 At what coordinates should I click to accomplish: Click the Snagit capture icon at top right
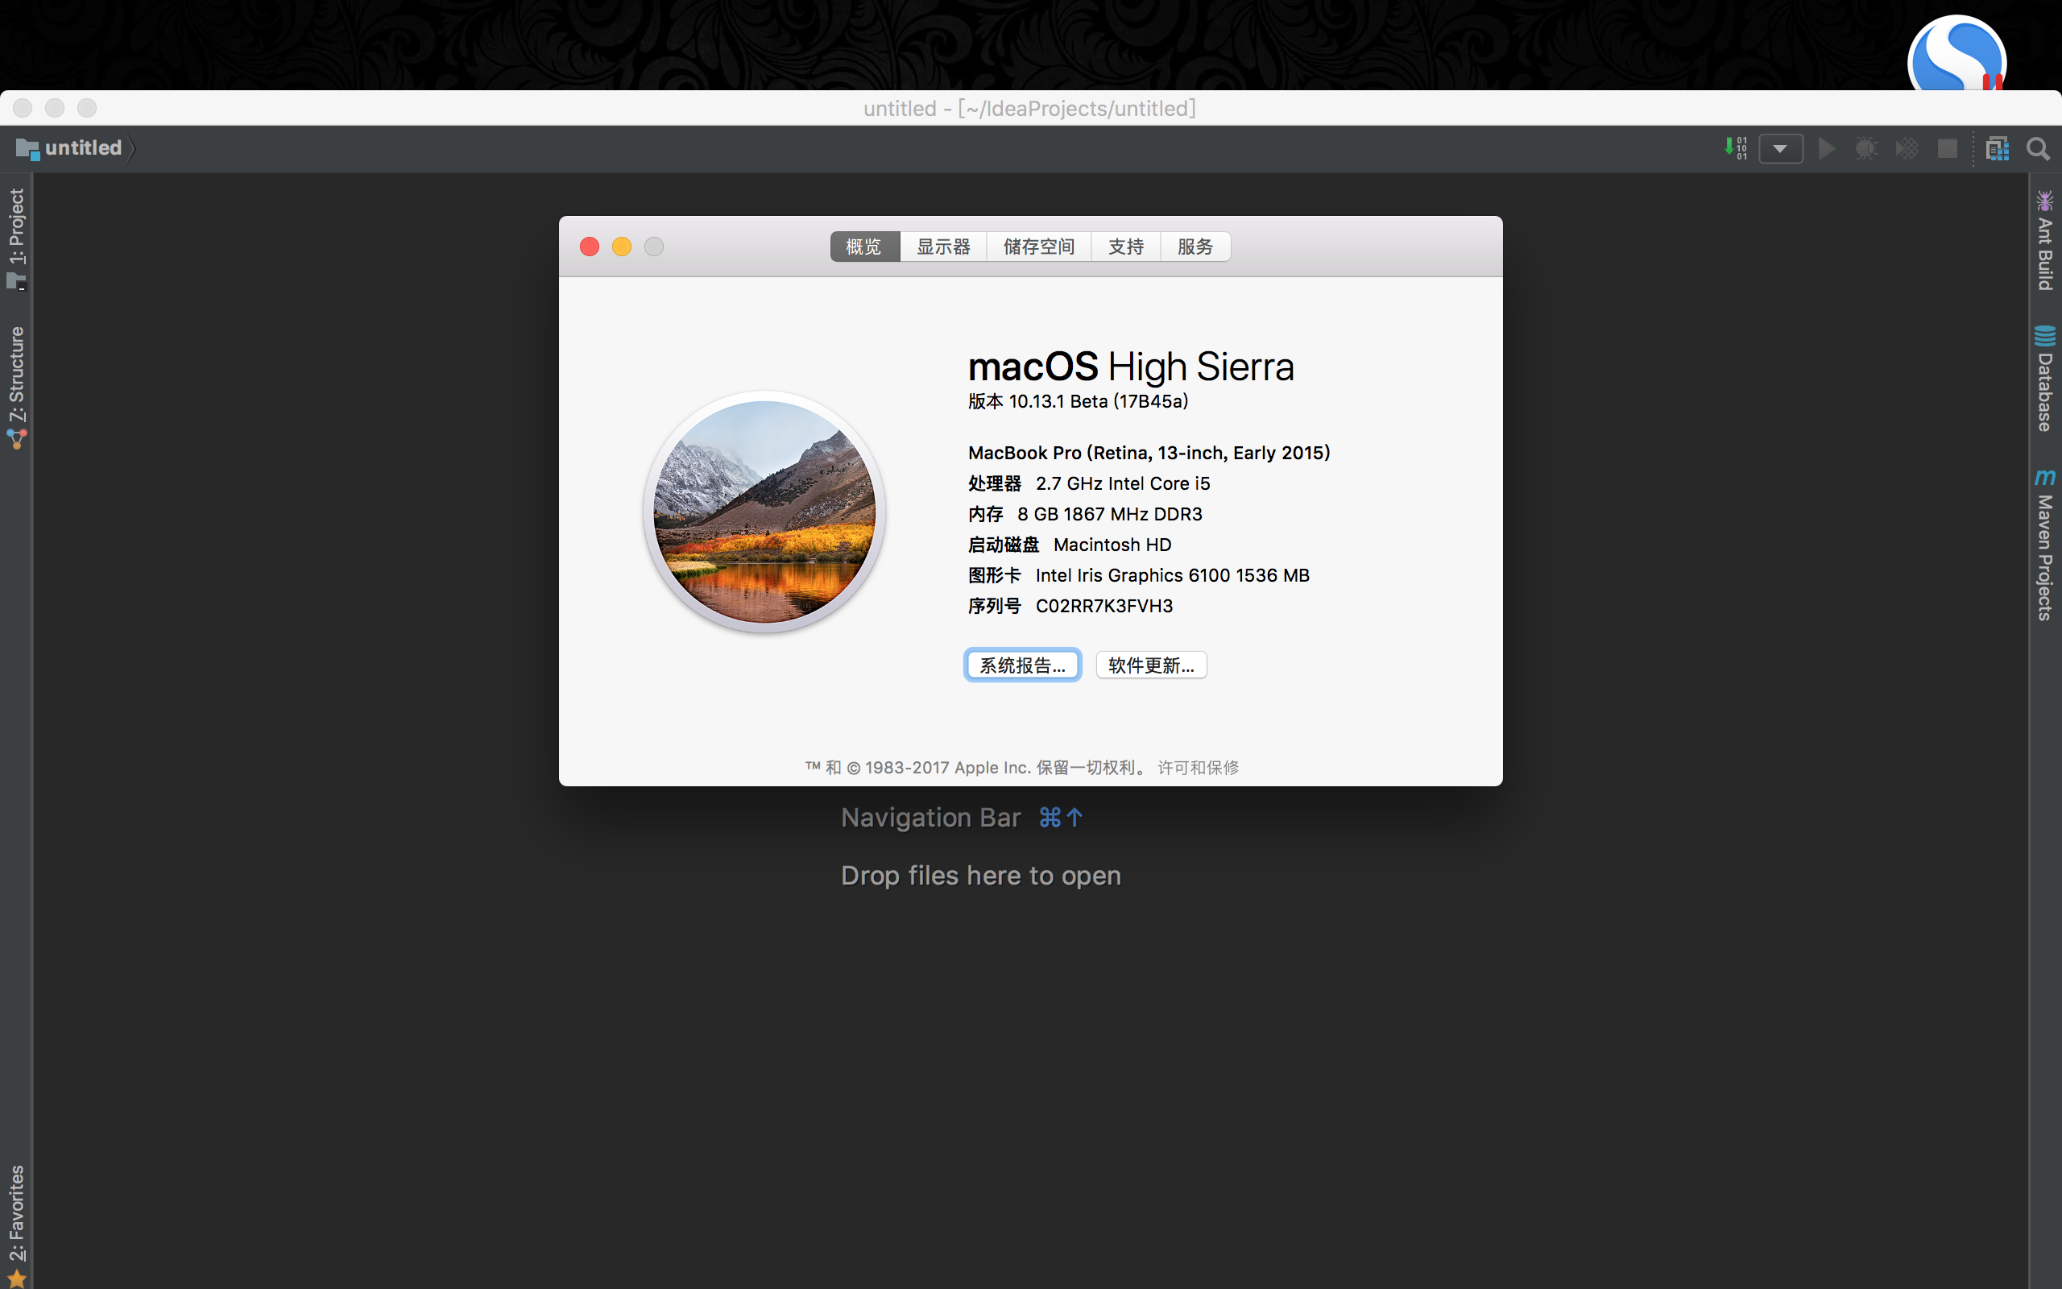tap(1956, 55)
